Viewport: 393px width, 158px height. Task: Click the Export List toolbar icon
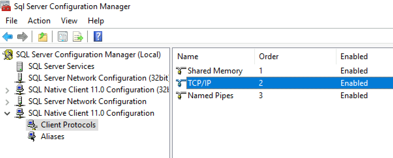pyautogui.click(x=78, y=36)
